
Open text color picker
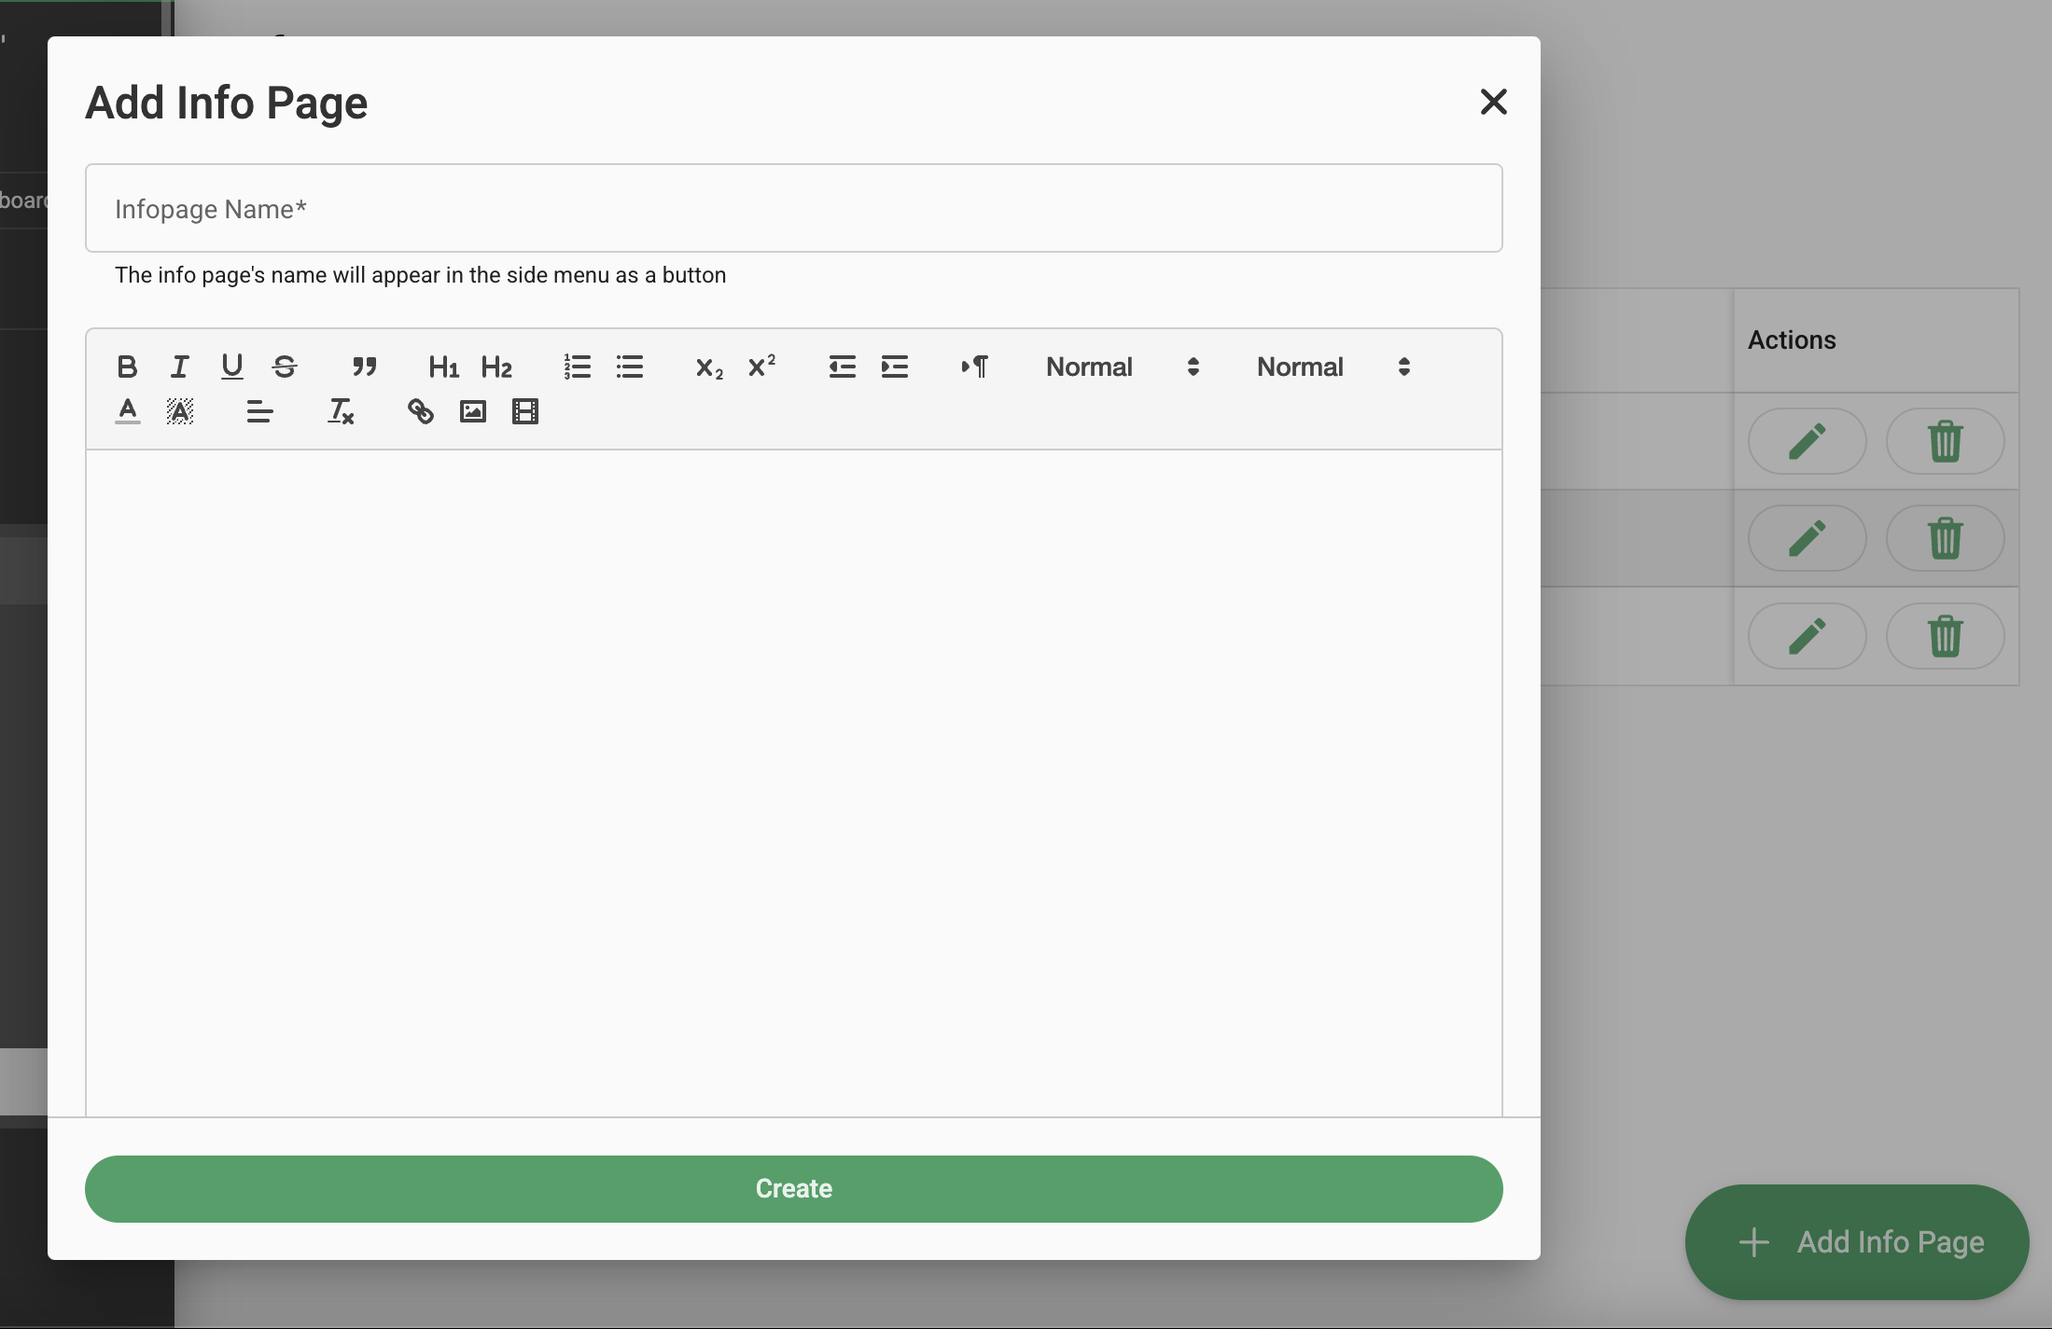point(128,411)
